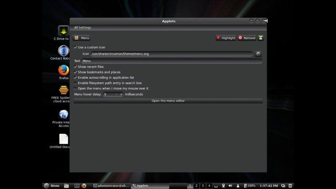Image resolution: width=336 pixels, height=189 pixels.
Task: Switch to the administrator@ub... terminal window
Action: 111,186
